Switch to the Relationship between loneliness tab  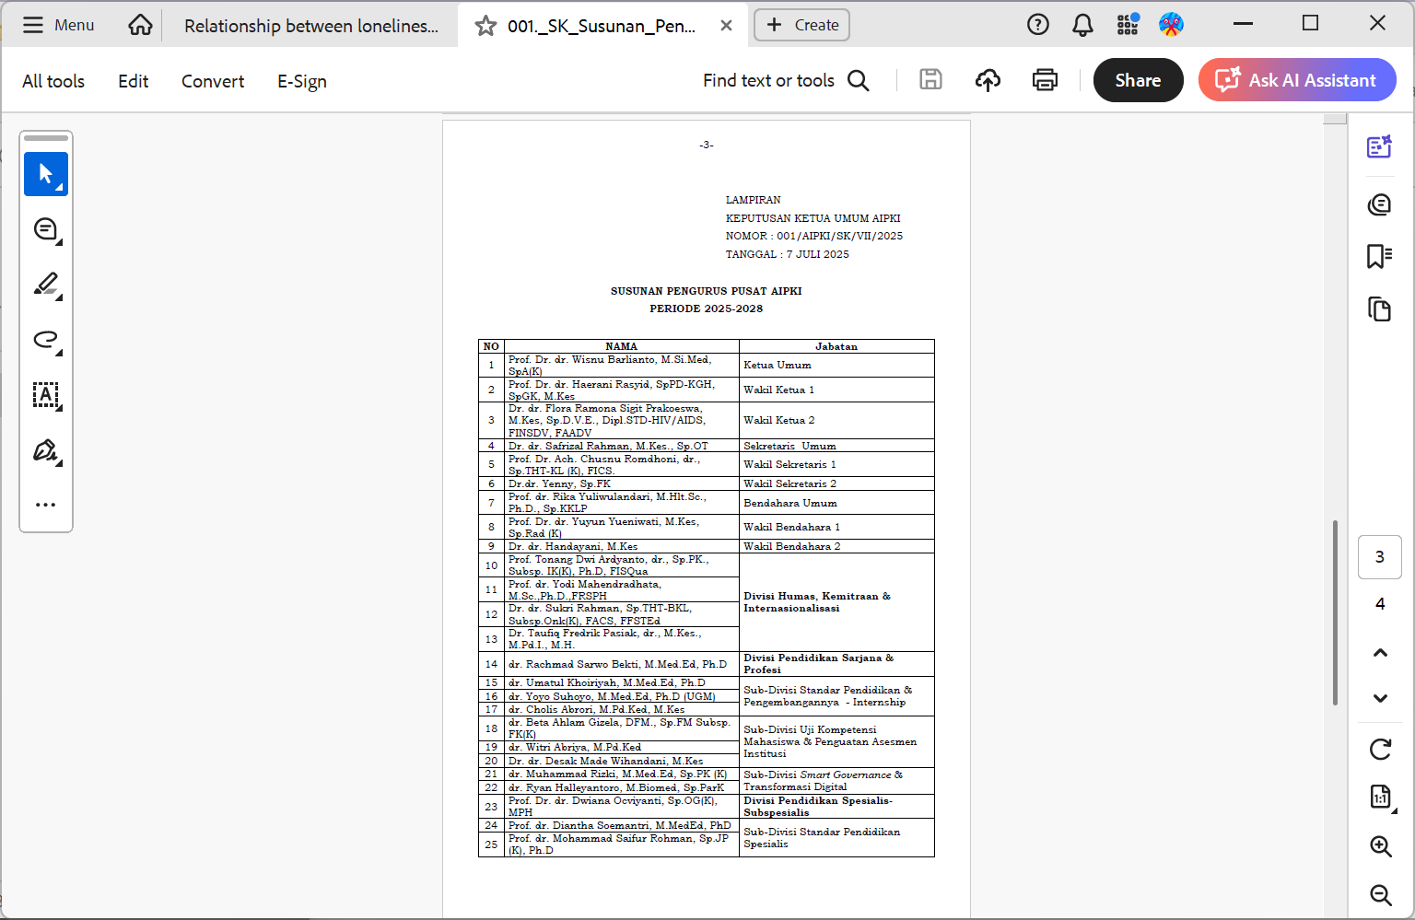(x=311, y=26)
